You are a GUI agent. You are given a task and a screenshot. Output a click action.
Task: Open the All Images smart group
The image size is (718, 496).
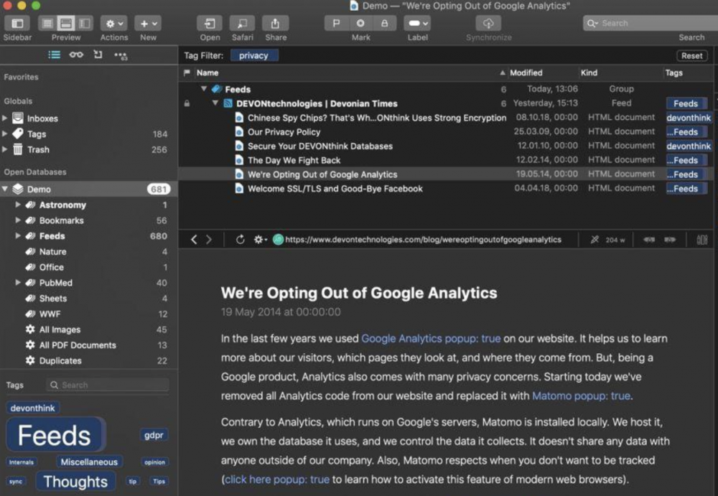click(88, 329)
